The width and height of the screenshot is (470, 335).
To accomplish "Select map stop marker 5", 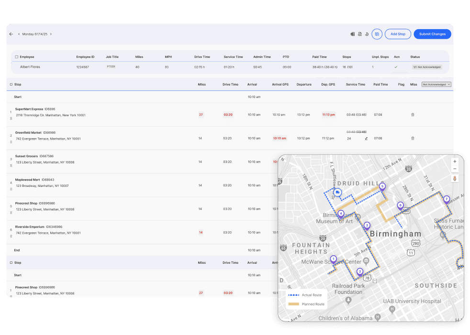I will pyautogui.click(x=382, y=186).
